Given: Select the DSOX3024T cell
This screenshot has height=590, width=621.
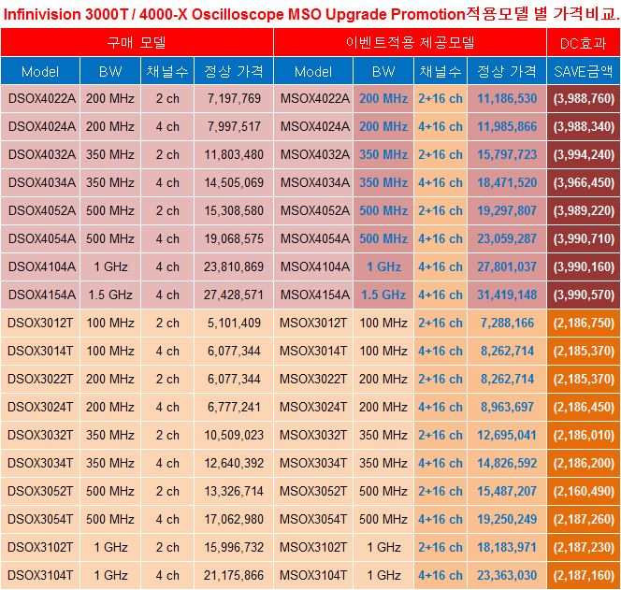Looking at the screenshot, I should click(40, 407).
